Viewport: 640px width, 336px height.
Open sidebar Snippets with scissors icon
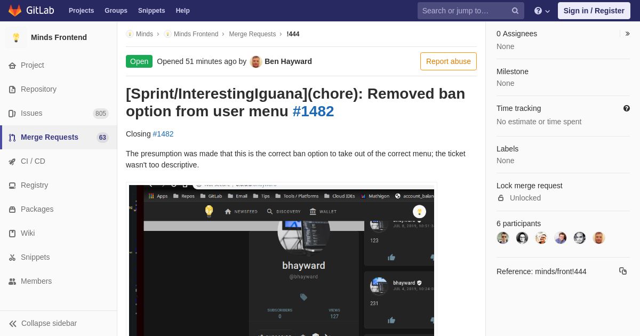pos(35,257)
